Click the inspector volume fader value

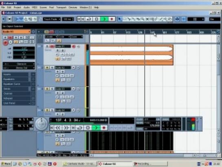[24, 48]
